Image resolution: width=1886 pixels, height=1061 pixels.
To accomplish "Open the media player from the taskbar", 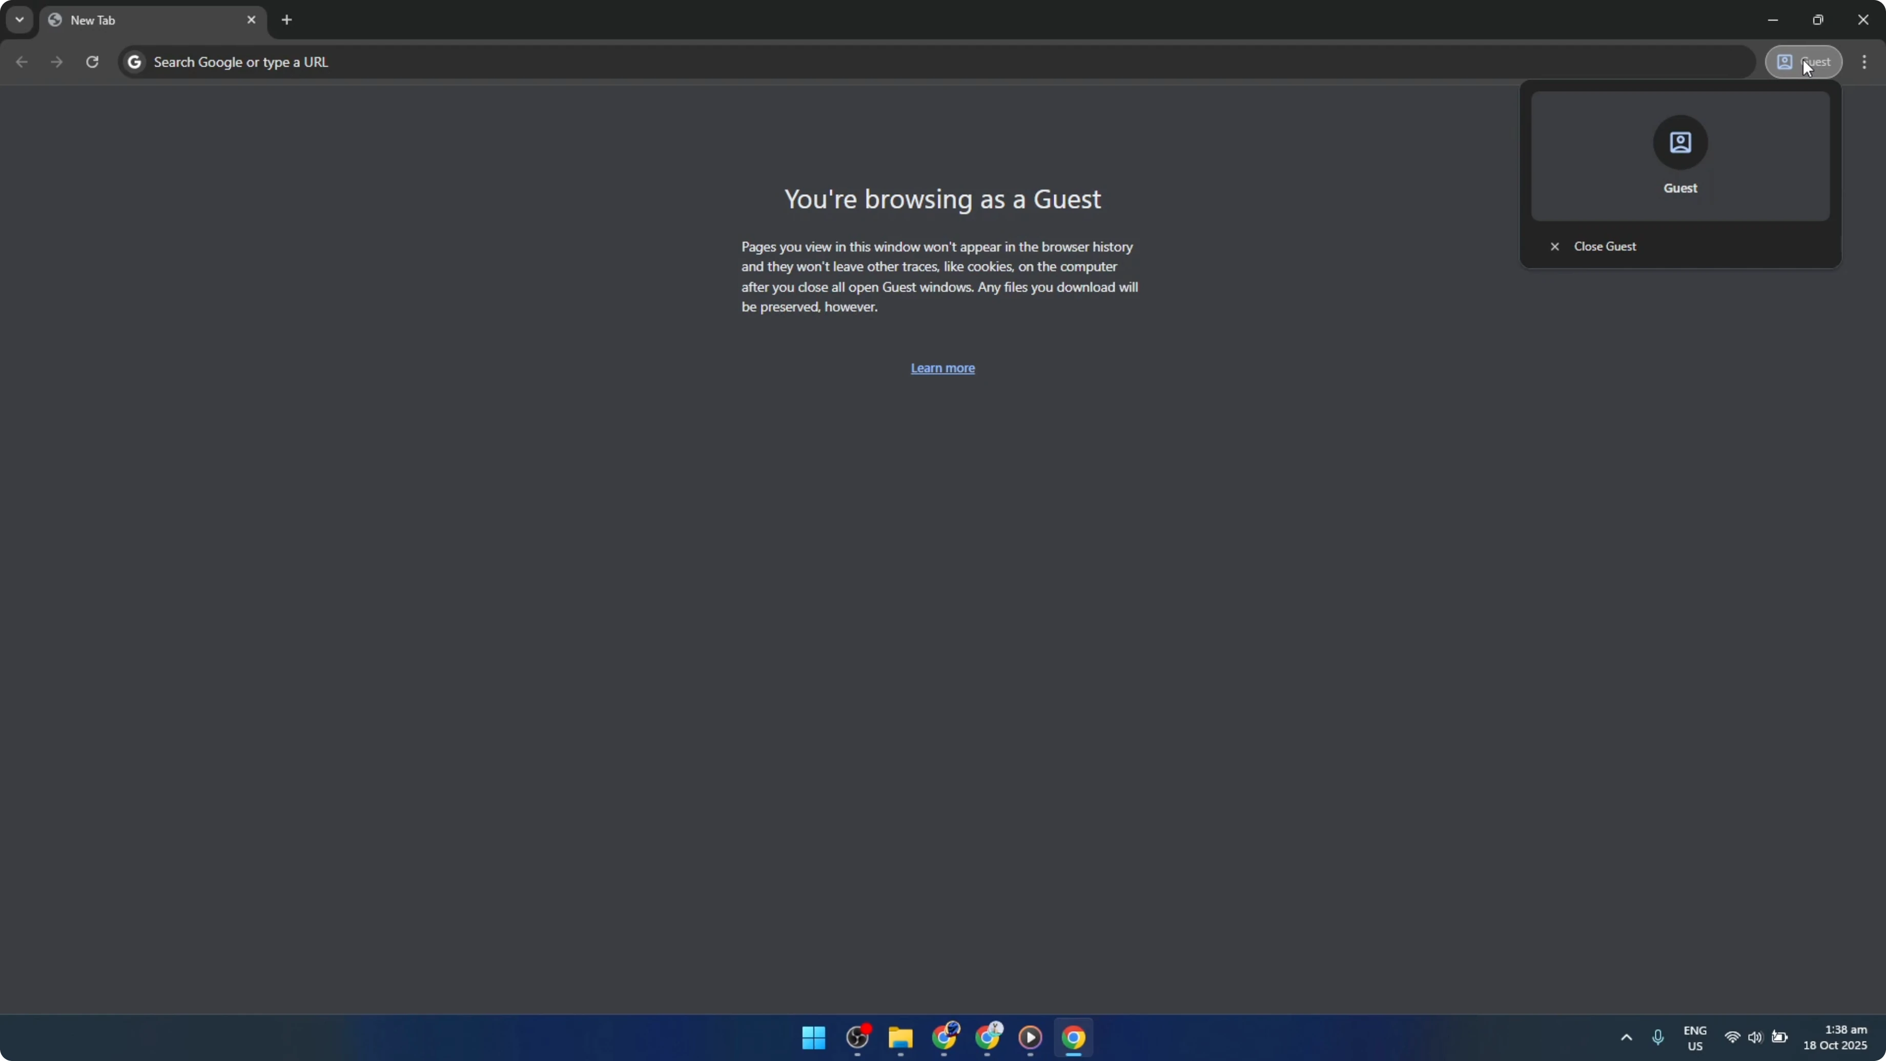I will pos(1030,1038).
